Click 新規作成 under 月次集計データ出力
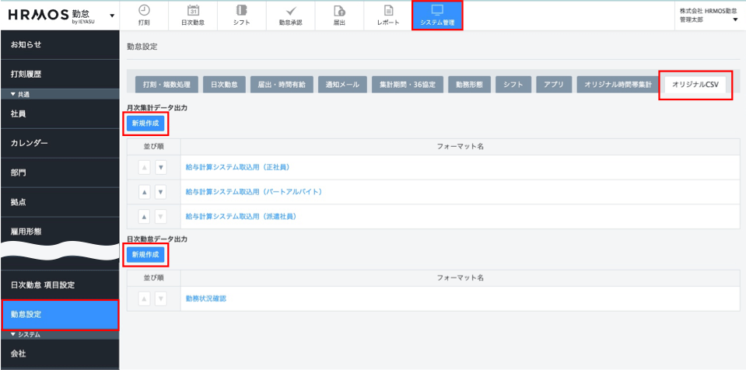This screenshot has height=370, width=746. tap(145, 123)
